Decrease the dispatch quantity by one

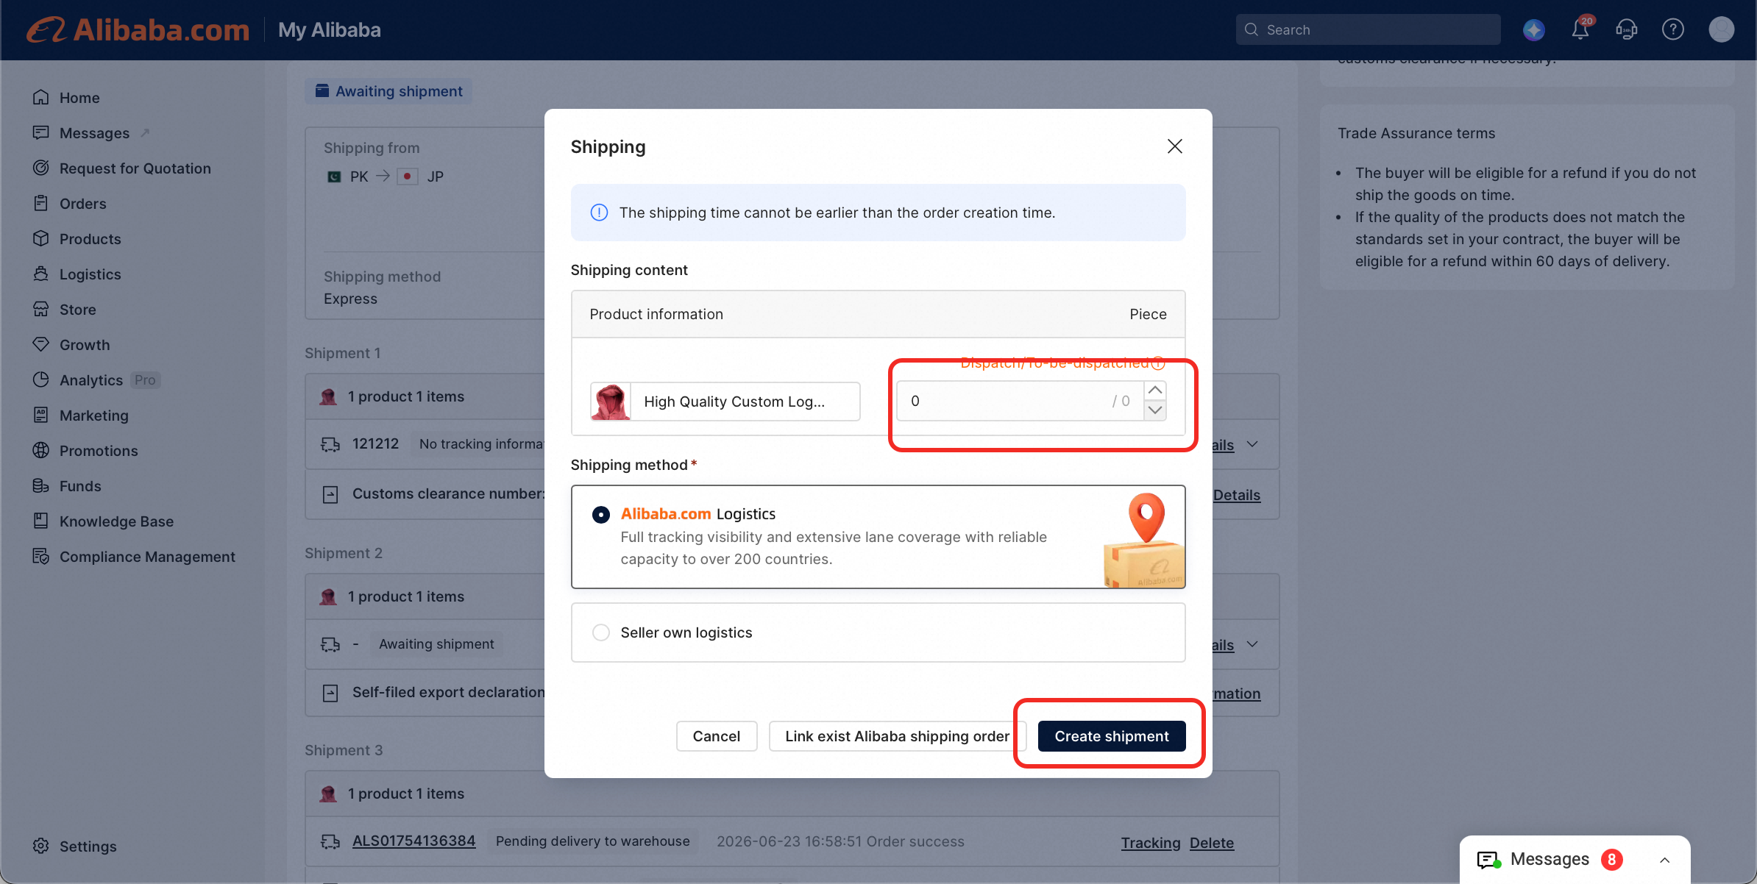[x=1155, y=410]
